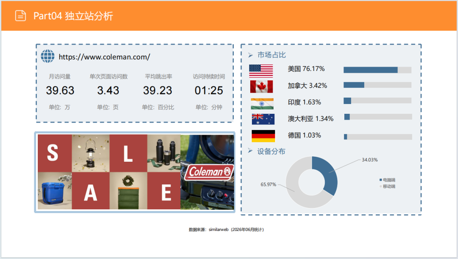Click the 单位: 页 text

click(x=108, y=107)
